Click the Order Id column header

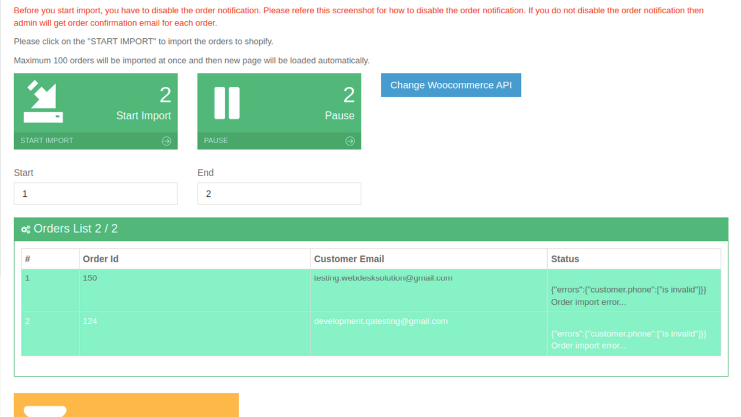100,259
